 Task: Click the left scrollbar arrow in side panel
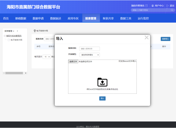4,73
